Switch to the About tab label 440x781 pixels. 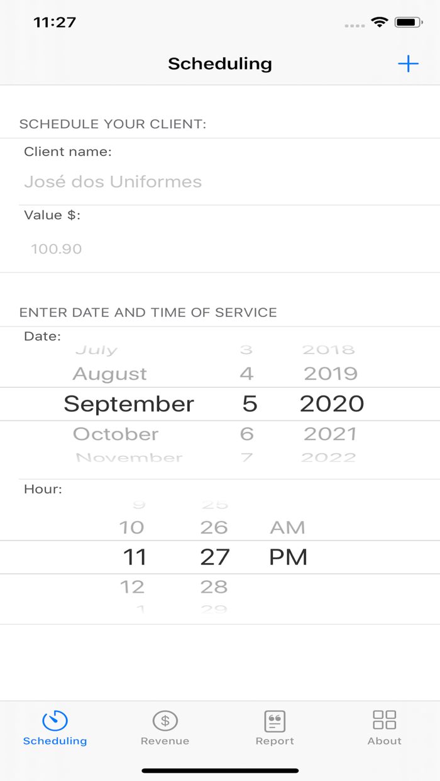[384, 741]
